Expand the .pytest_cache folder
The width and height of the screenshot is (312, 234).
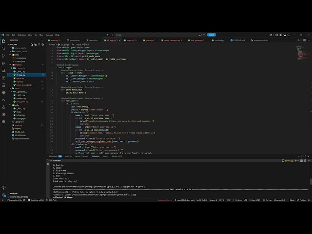coord(27,51)
